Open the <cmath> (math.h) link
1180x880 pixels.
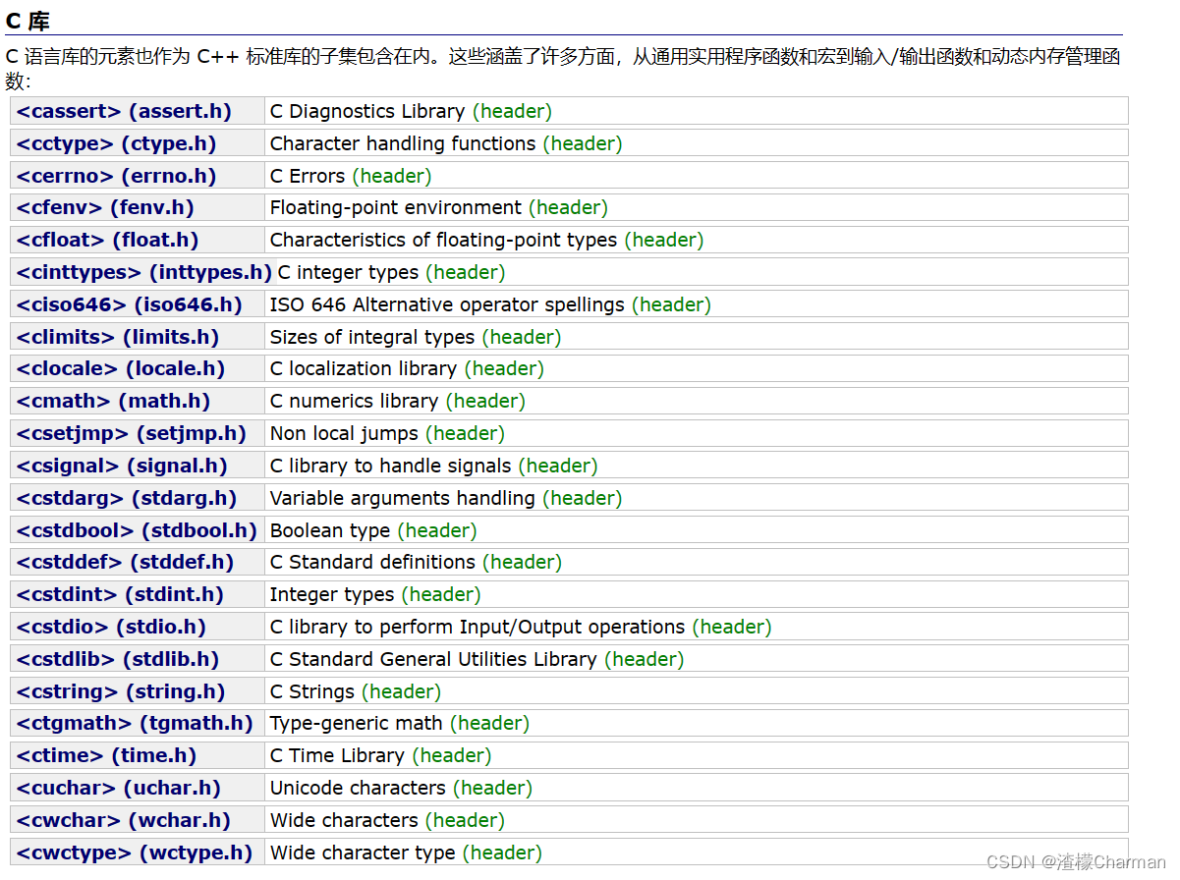point(113,401)
